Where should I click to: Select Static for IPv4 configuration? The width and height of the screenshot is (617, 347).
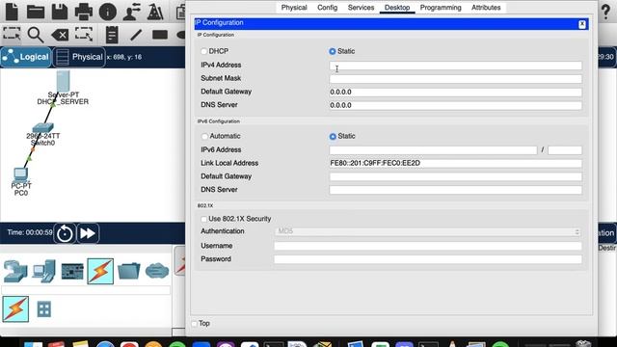click(333, 51)
